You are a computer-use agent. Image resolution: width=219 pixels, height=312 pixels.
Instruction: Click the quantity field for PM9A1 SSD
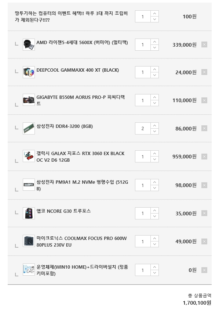coord(143,185)
